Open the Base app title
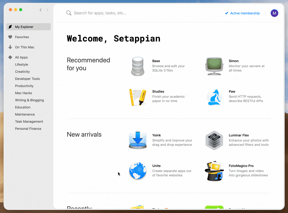The width and height of the screenshot is (288, 213). (156, 61)
